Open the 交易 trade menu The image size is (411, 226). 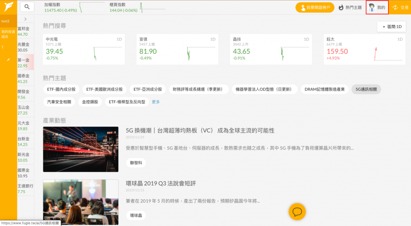pos(400,7)
